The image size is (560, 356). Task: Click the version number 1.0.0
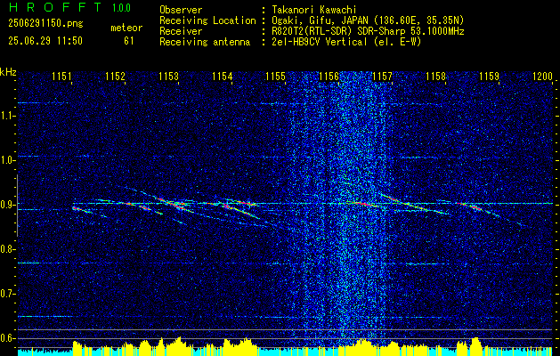(121, 8)
